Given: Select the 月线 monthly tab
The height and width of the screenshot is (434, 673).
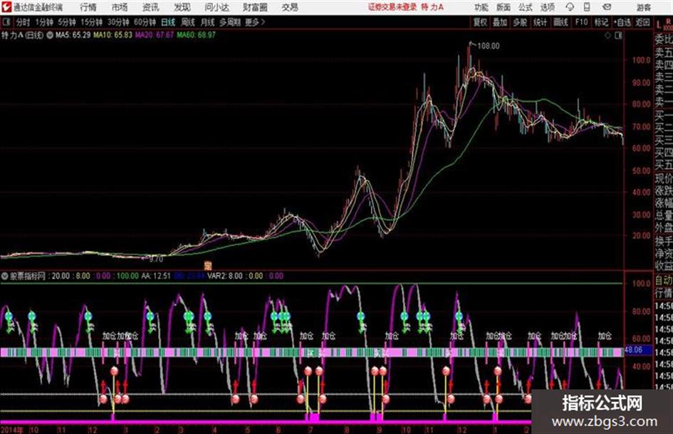Looking at the screenshot, I should click(x=208, y=22).
